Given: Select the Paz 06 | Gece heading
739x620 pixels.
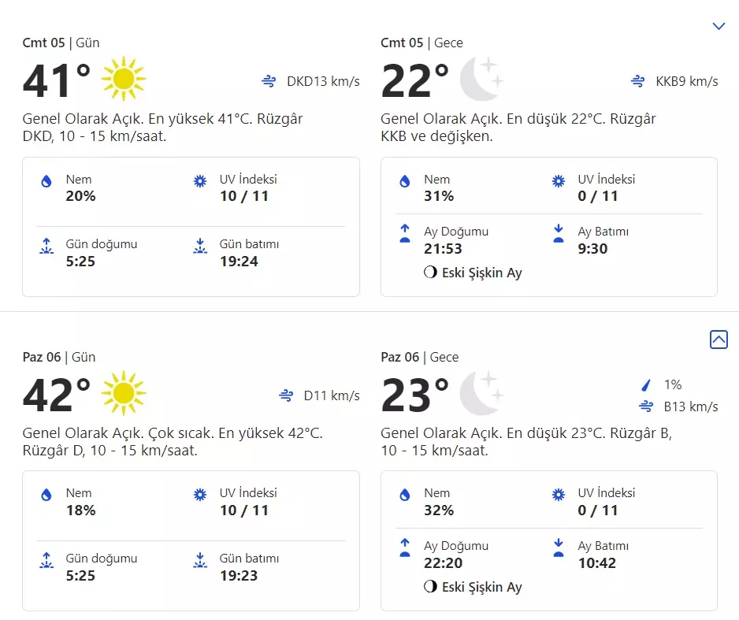Looking at the screenshot, I should click(421, 357).
